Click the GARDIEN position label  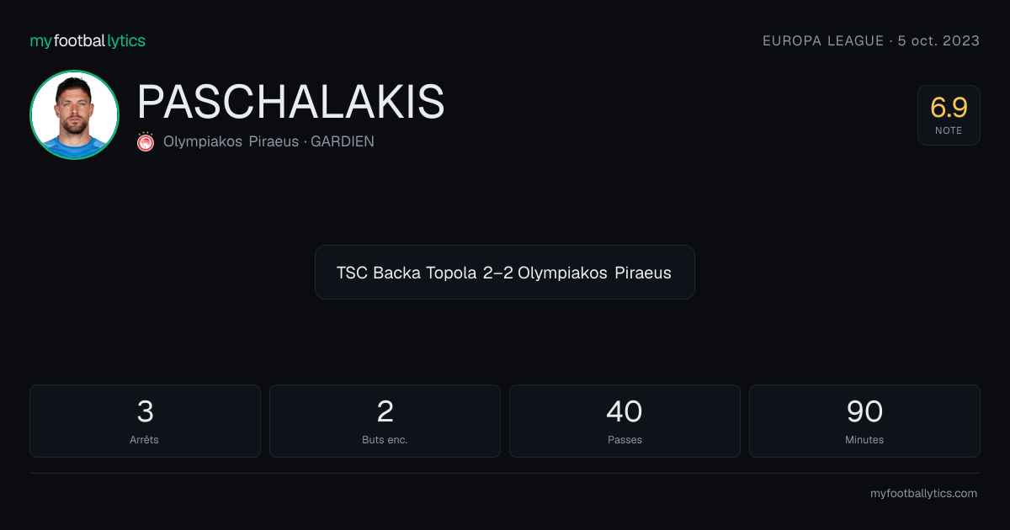343,141
